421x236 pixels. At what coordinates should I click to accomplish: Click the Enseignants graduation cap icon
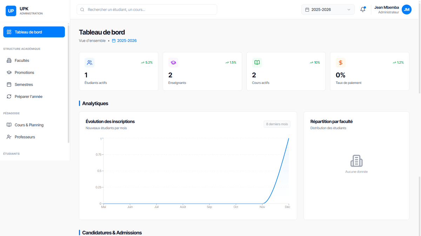173,62
